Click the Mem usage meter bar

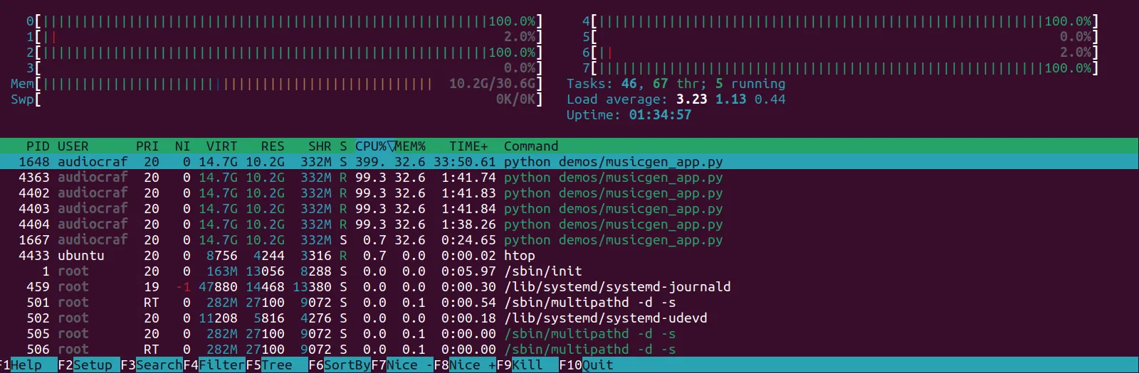[x=277, y=84]
